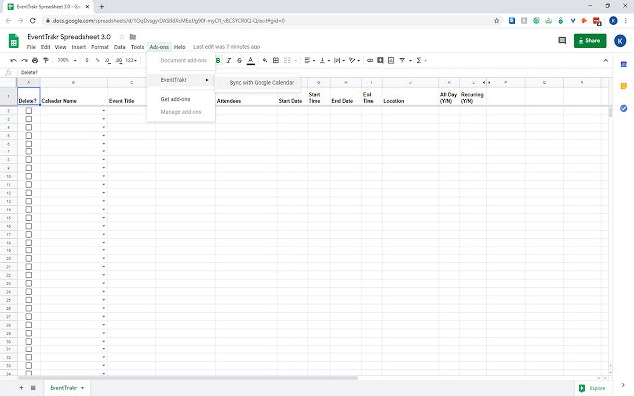Click the green Share button

[x=589, y=40]
